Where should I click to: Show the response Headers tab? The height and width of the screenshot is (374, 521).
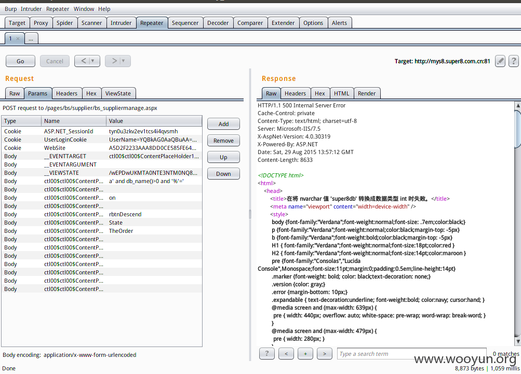296,93
